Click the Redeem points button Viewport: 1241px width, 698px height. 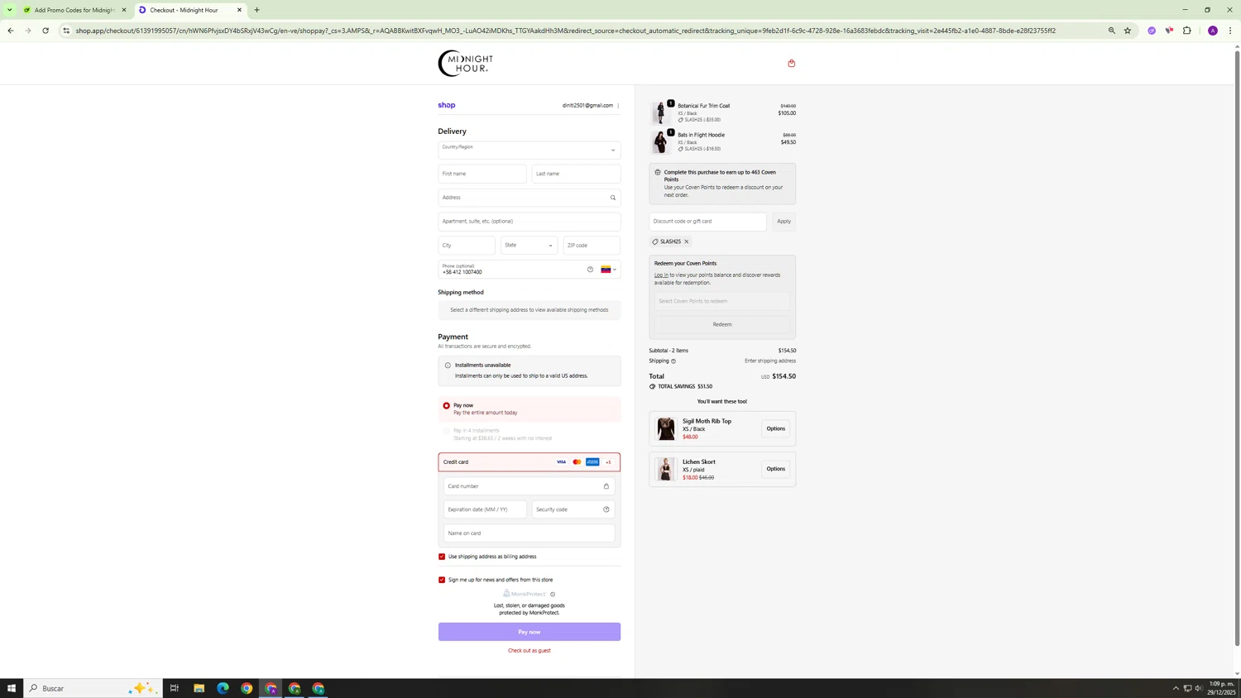722,324
